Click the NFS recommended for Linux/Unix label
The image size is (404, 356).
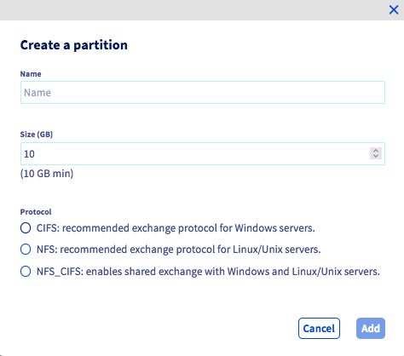(x=178, y=250)
